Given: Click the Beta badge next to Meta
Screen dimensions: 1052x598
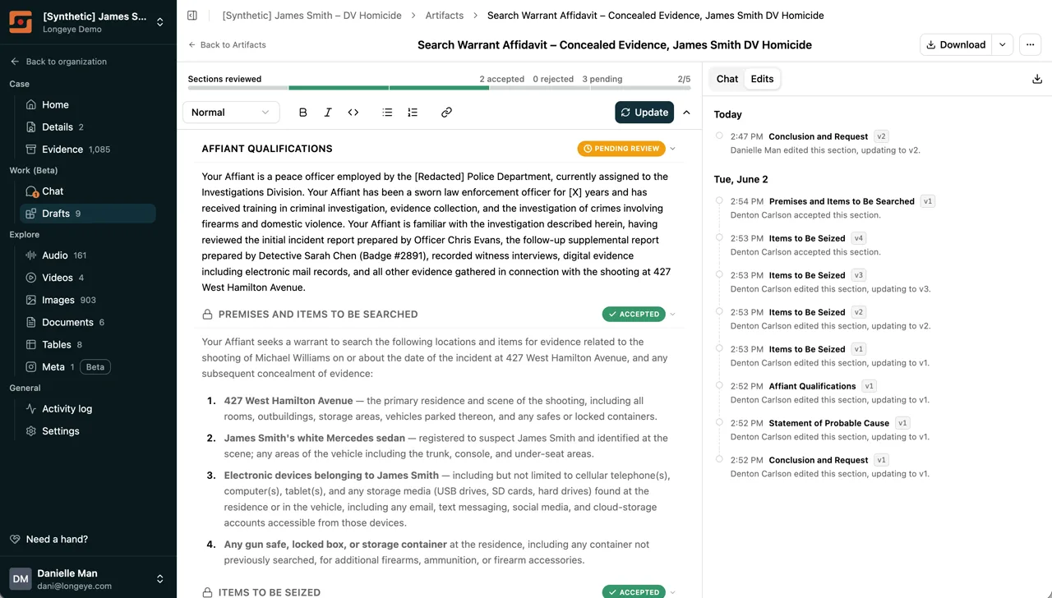Looking at the screenshot, I should click(95, 366).
